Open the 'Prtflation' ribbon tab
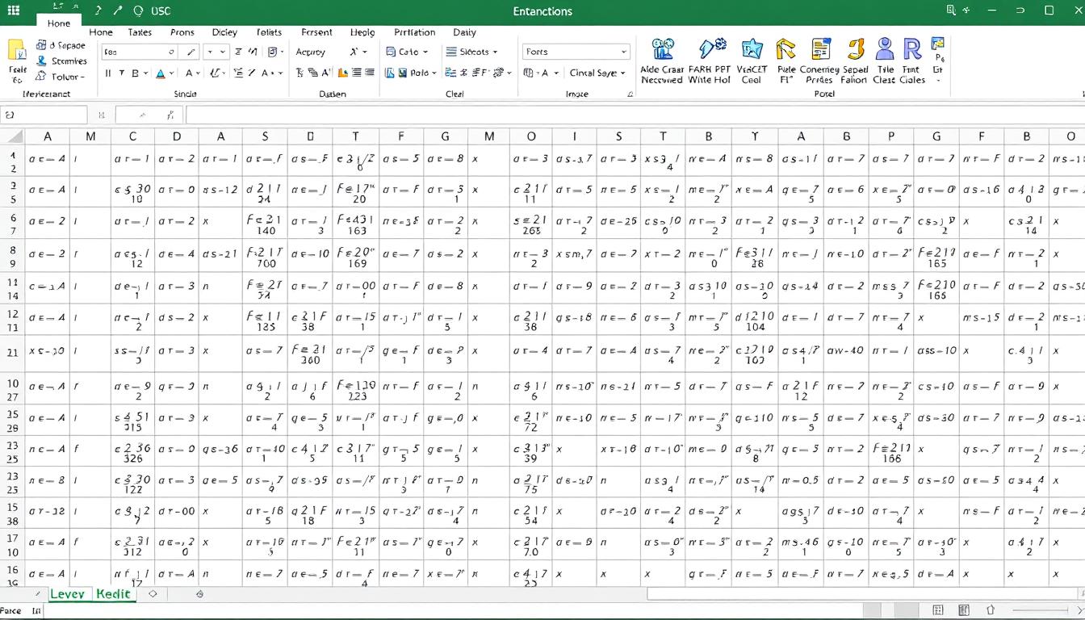The image size is (1085, 620). coord(415,32)
